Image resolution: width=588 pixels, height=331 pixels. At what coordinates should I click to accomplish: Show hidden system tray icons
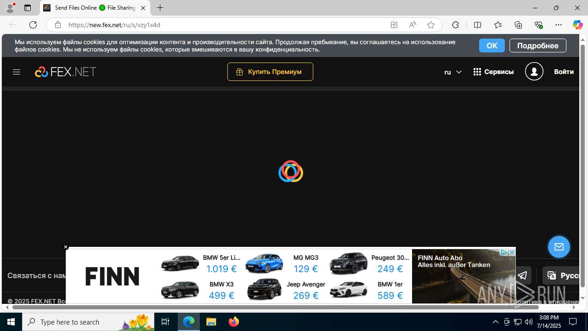click(x=496, y=322)
